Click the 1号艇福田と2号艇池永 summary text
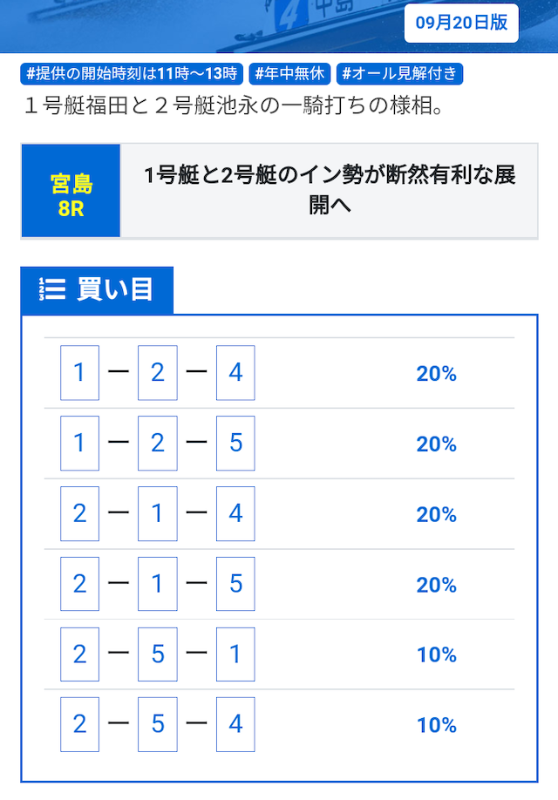This screenshot has height=800, width=558. (x=235, y=106)
